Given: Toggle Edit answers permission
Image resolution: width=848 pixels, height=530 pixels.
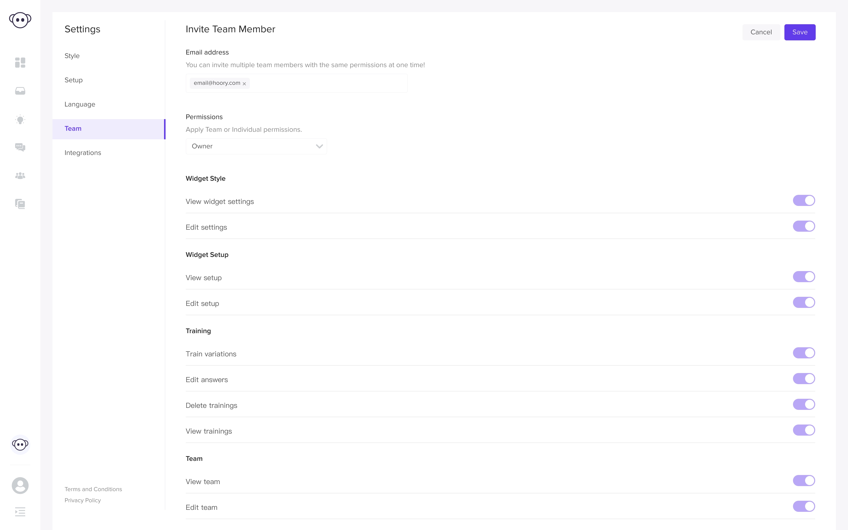Looking at the screenshot, I should [804, 379].
